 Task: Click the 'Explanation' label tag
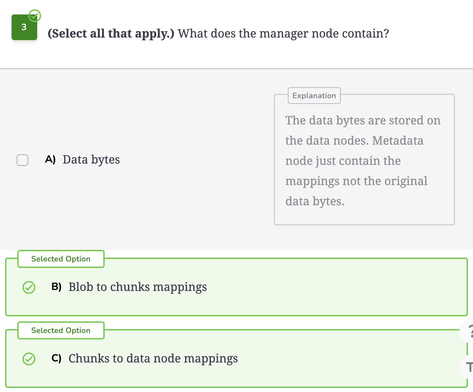314,96
